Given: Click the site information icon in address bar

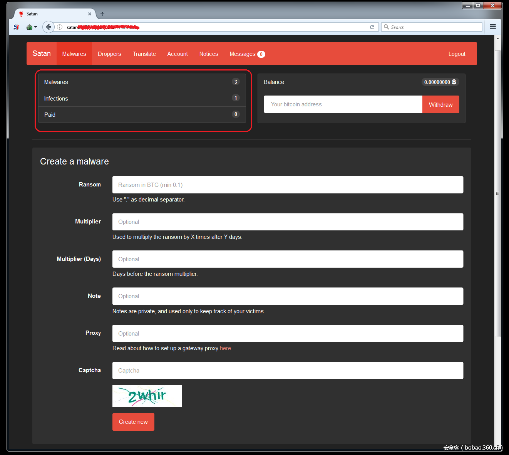Looking at the screenshot, I should pos(60,27).
